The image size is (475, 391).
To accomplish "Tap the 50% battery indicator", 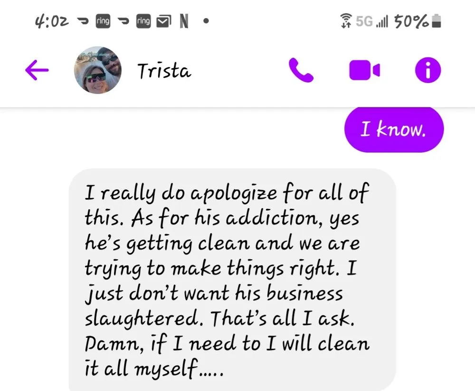I will [x=418, y=21].
